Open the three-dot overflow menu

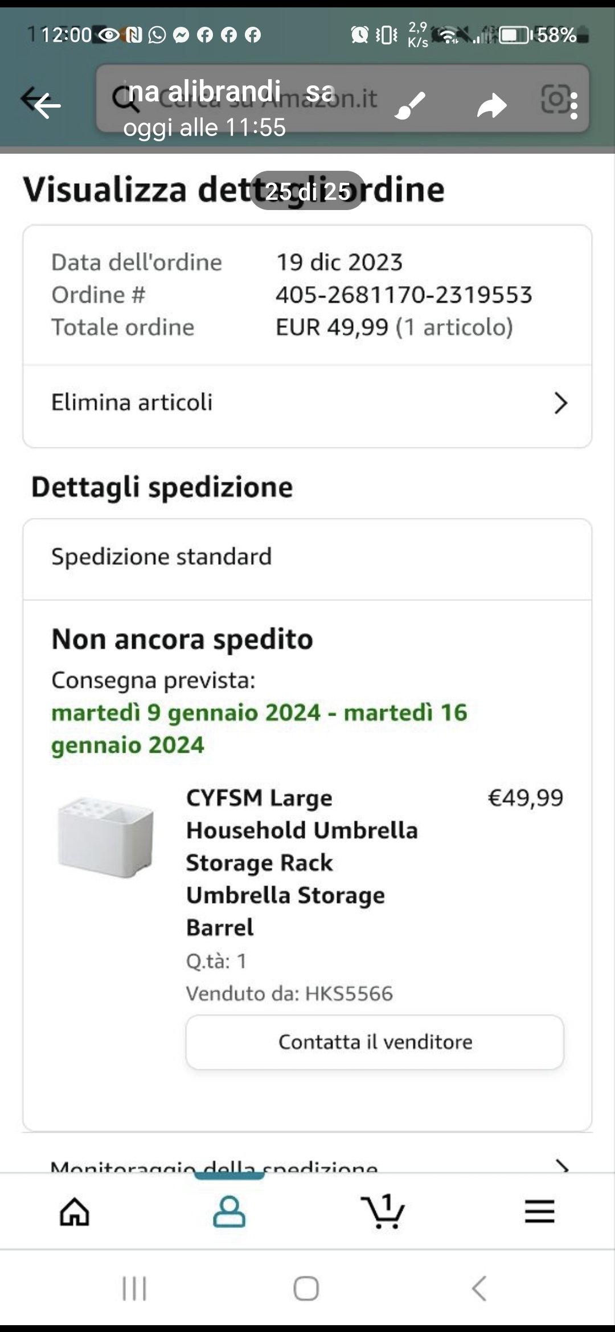click(x=574, y=106)
